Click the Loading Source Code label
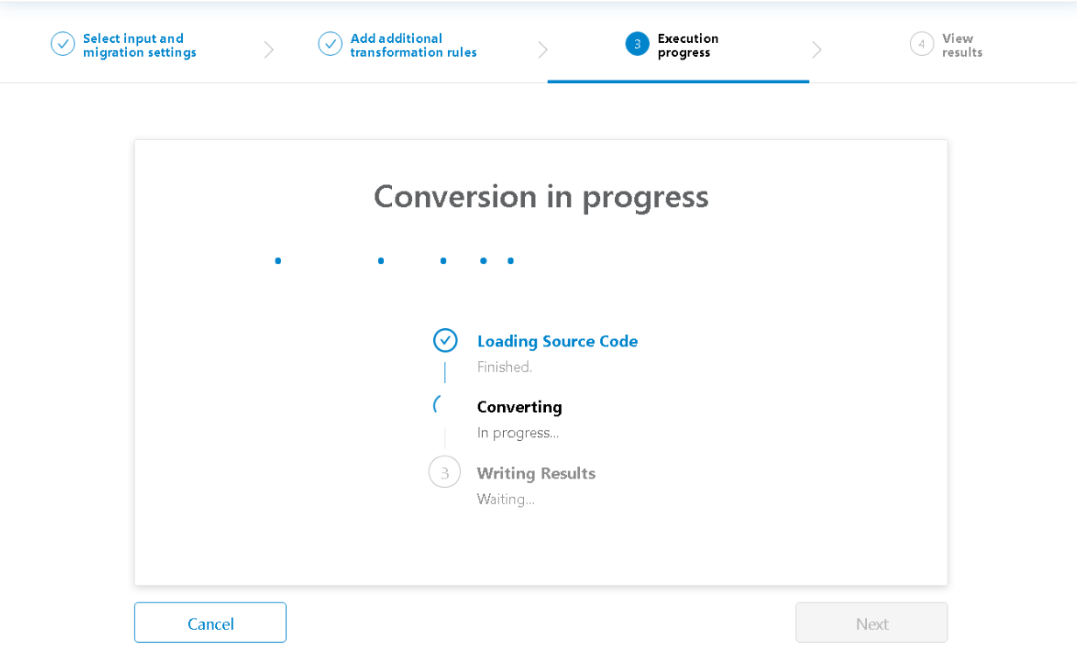 (x=557, y=341)
